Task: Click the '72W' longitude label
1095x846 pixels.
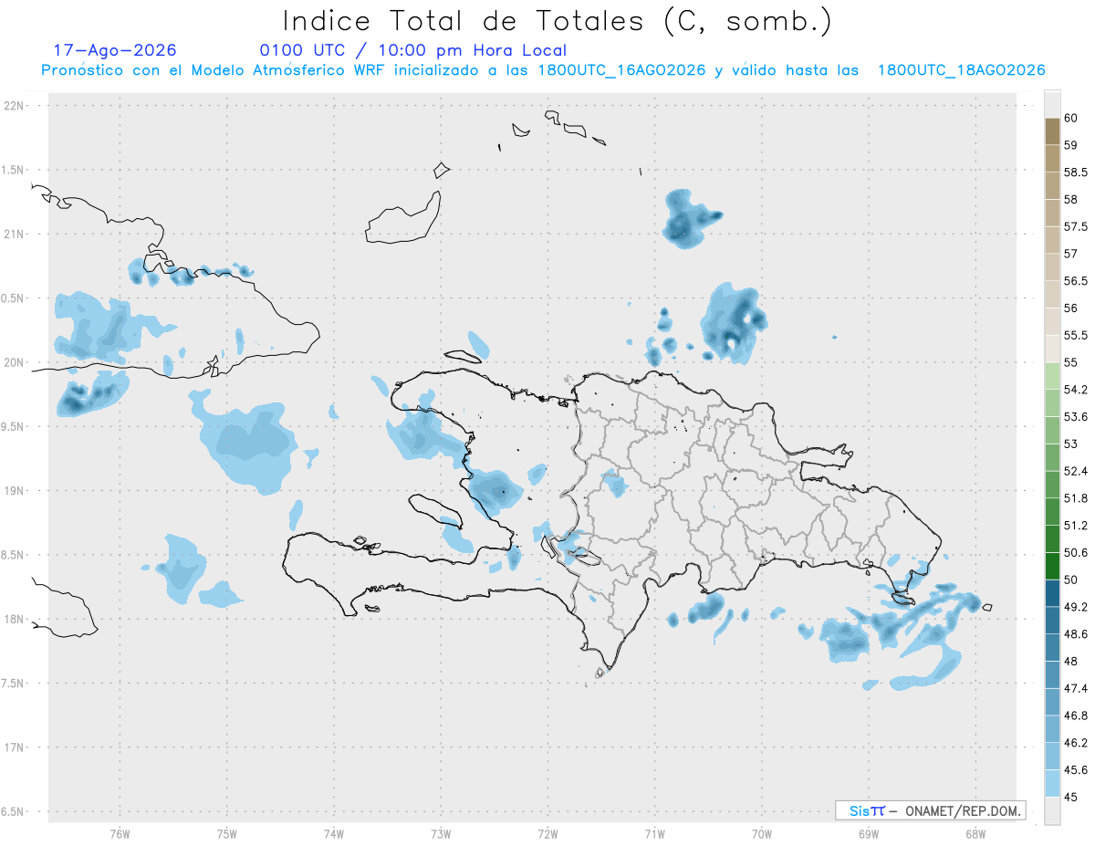Action: pos(547,834)
